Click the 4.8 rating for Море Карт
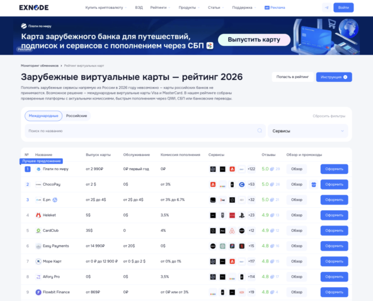 [265, 261]
